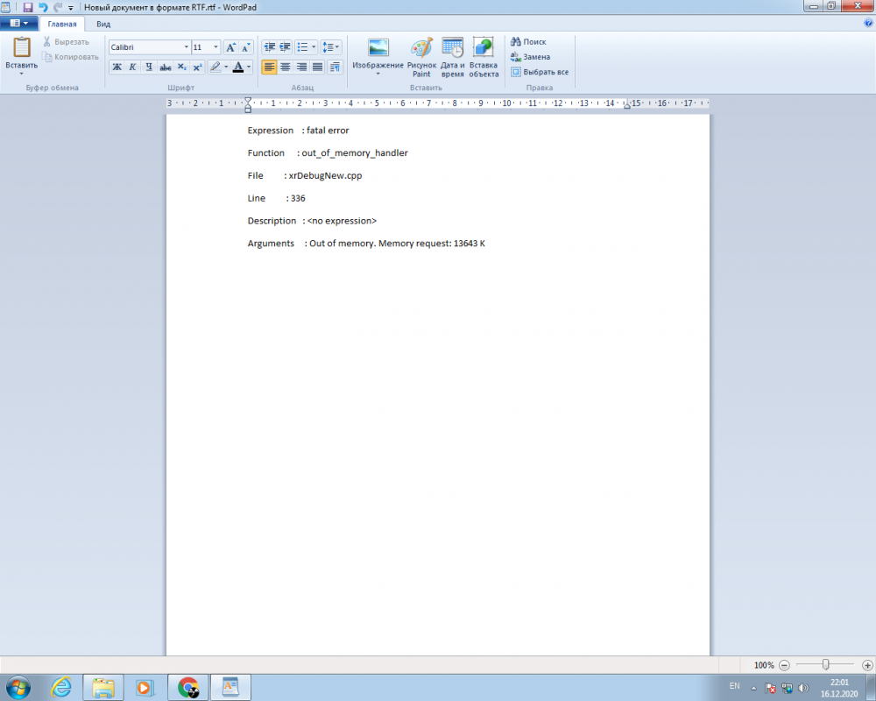Apply text highlight color marker
Screen dimensions: 876x701
(215, 67)
